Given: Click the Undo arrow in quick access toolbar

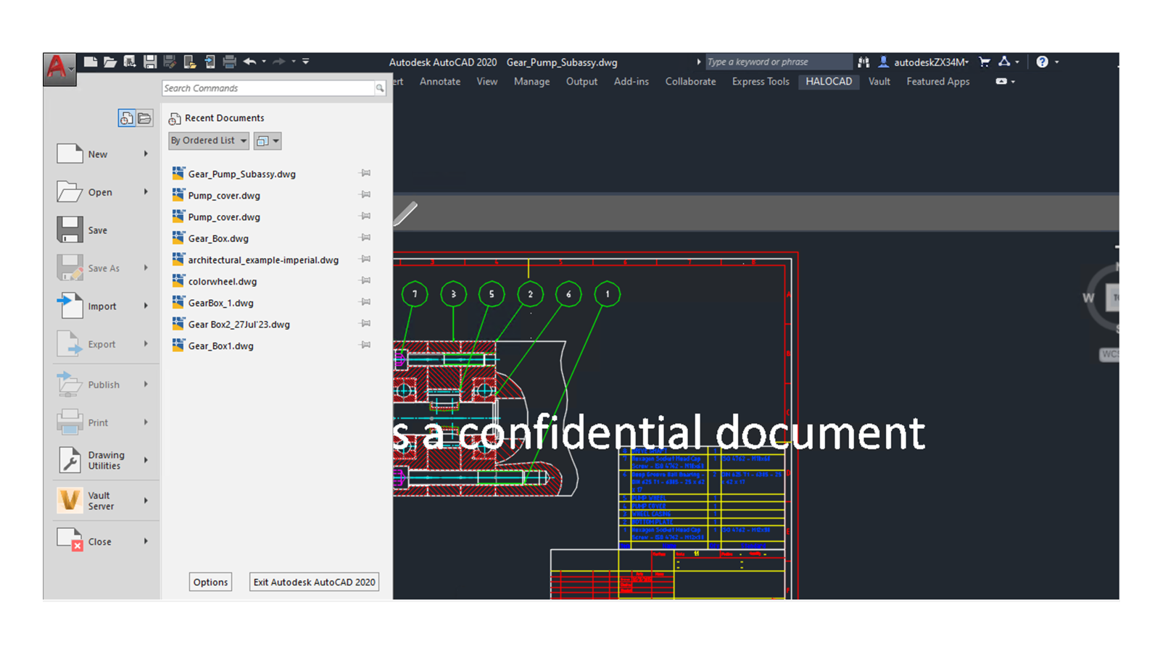Looking at the screenshot, I should tap(250, 62).
